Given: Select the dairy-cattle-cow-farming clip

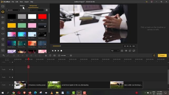Looking at the screenshot, I should [x=126, y=85].
